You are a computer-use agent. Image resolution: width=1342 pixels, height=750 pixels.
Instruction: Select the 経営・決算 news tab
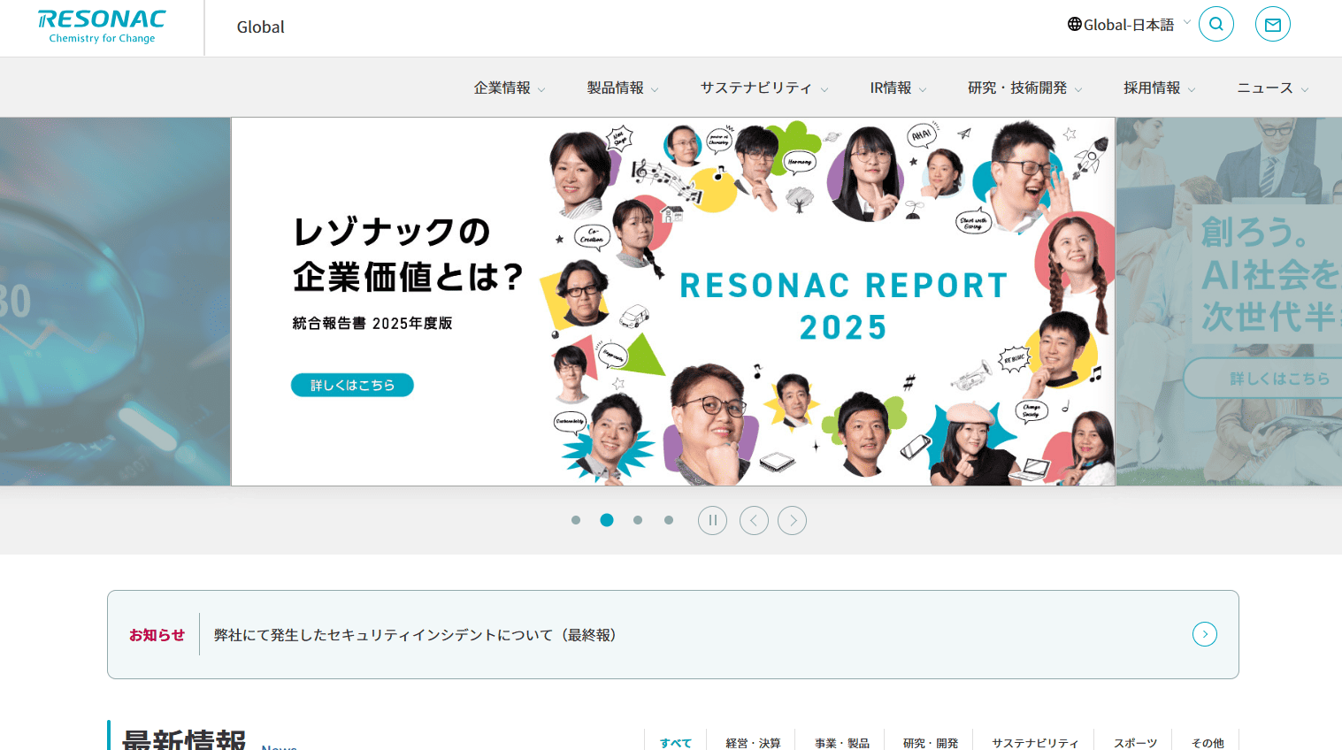pos(753,741)
